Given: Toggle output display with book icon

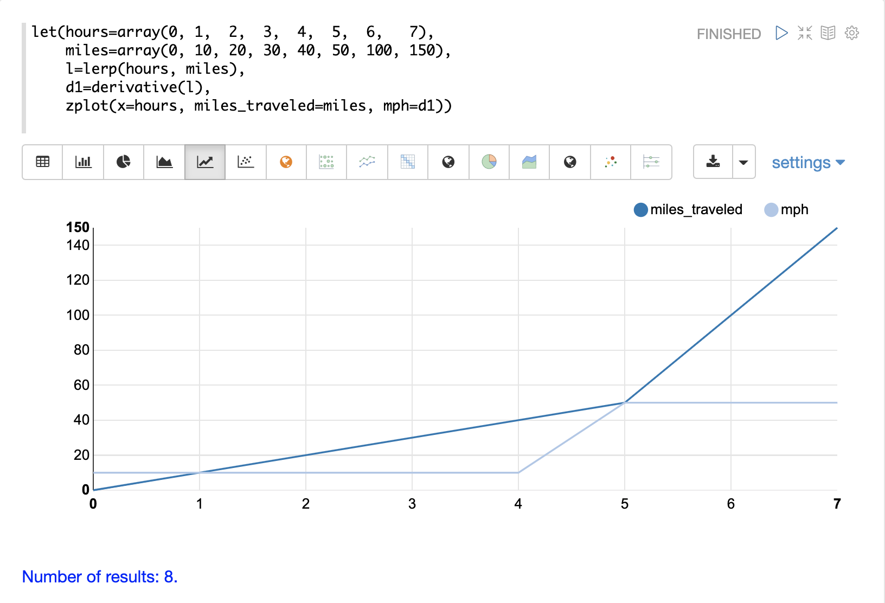Looking at the screenshot, I should coord(828,33).
